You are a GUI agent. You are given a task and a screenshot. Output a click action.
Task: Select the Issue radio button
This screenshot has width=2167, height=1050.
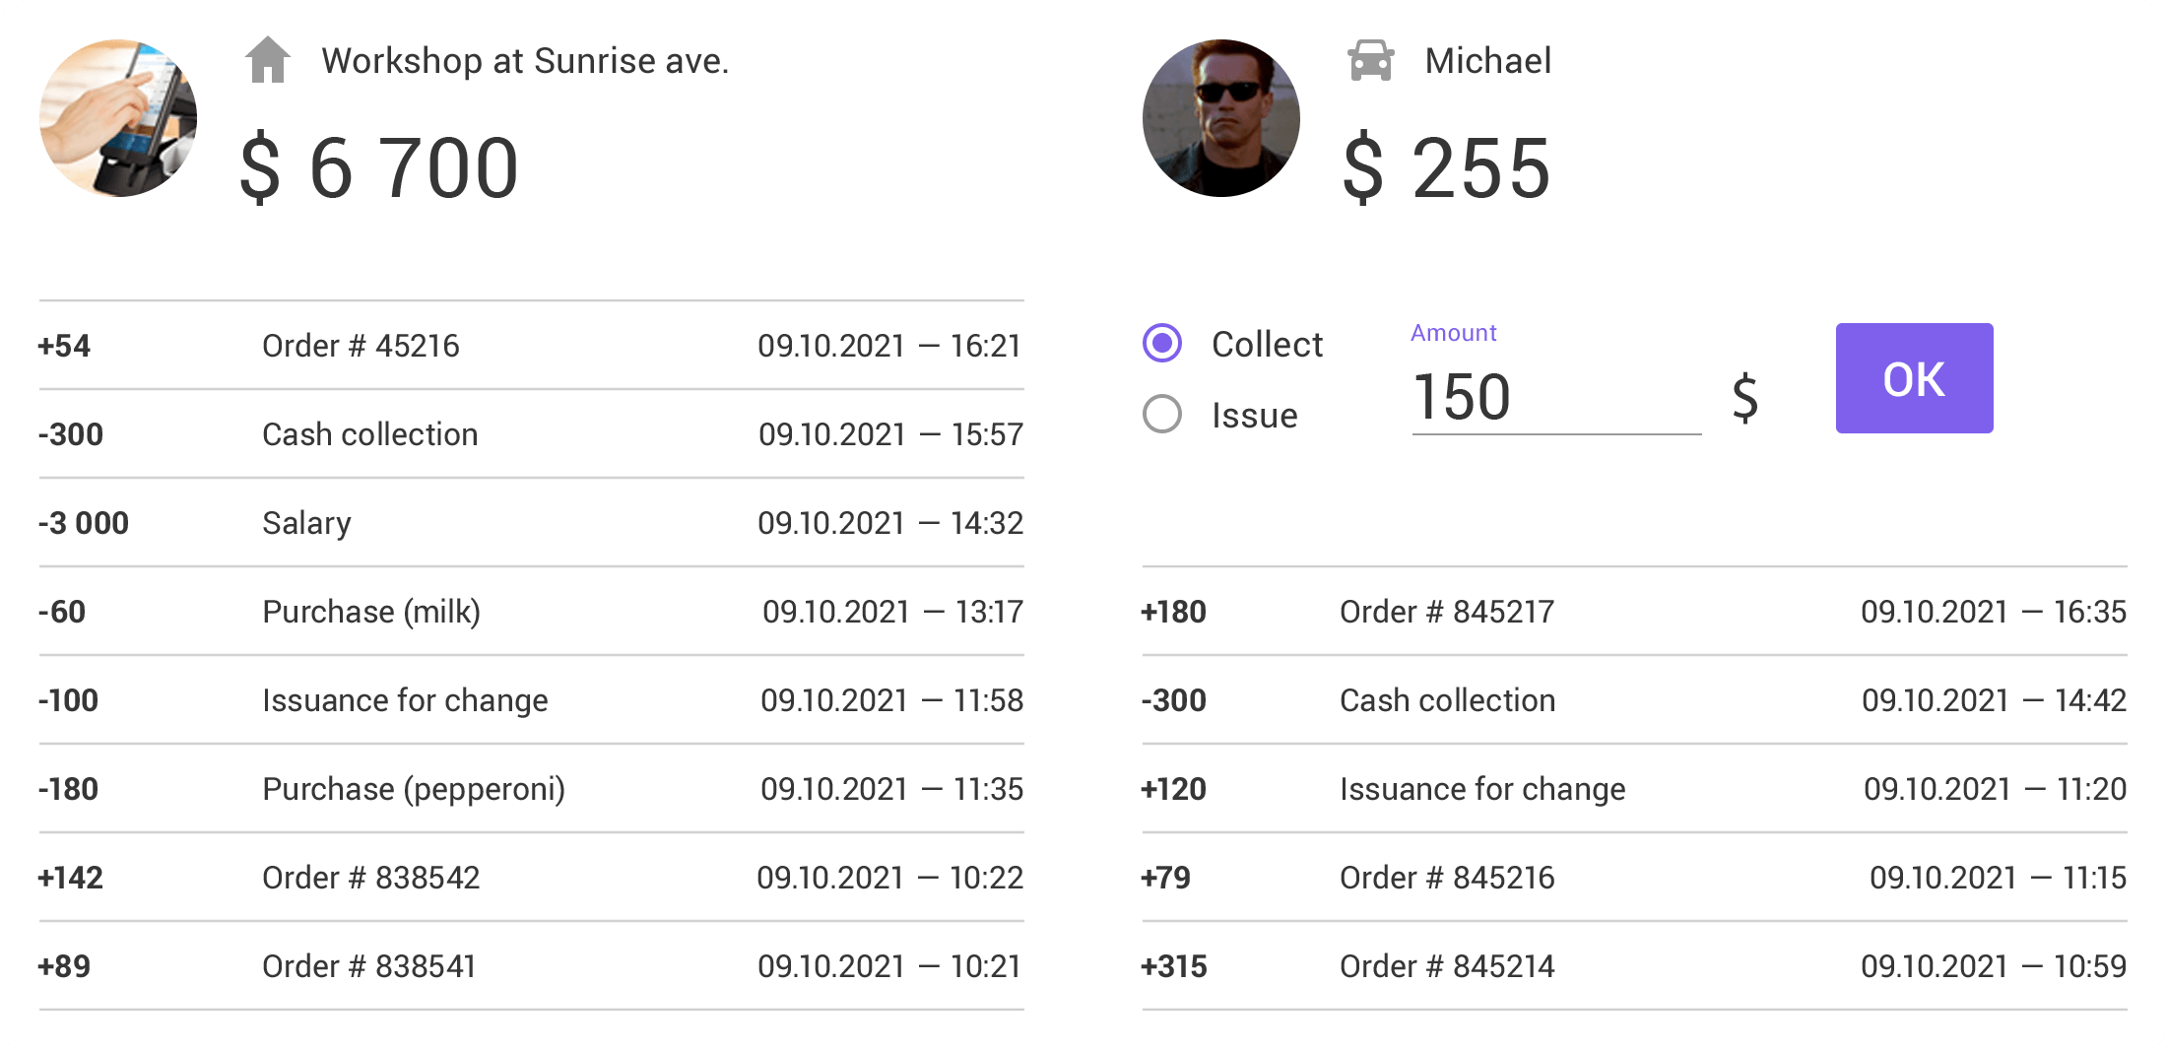point(1162,414)
